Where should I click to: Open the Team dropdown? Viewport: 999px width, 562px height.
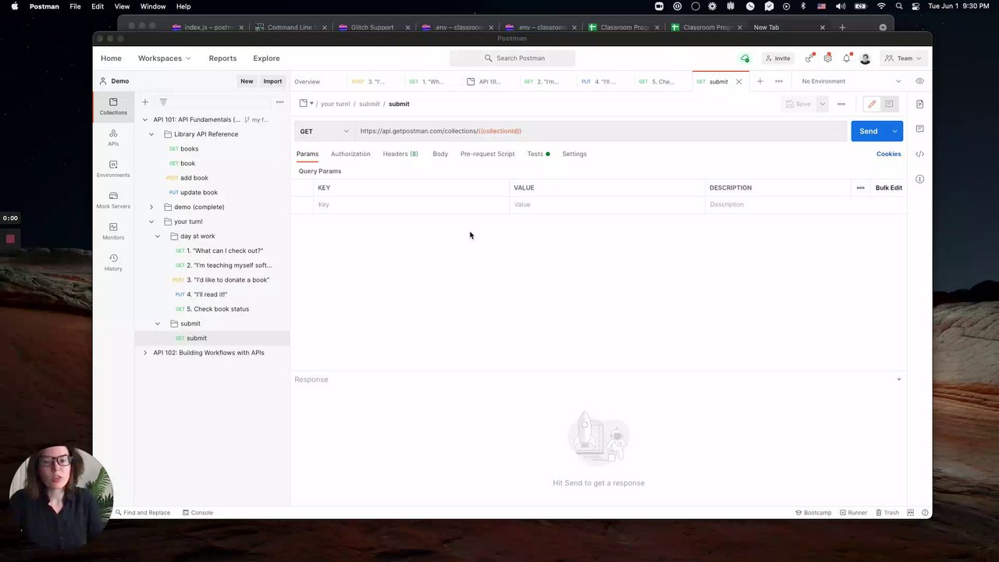point(903,59)
